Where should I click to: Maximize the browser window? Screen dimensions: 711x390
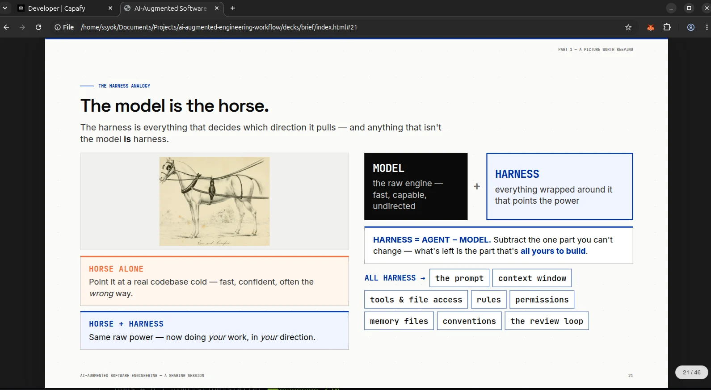(689, 8)
